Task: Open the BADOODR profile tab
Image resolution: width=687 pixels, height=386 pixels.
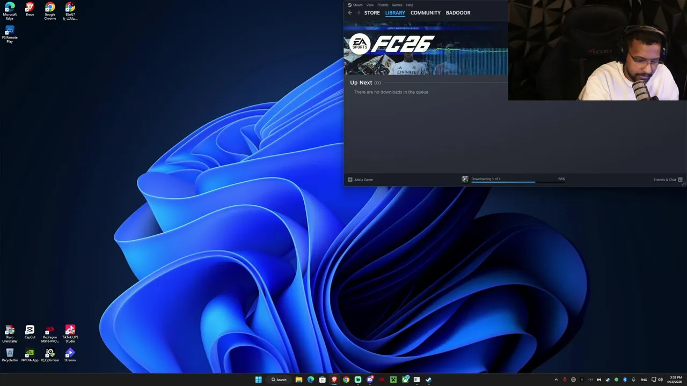Action: pyautogui.click(x=458, y=13)
